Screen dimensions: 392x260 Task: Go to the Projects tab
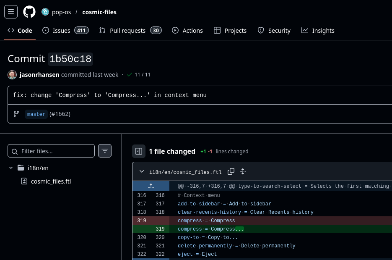230,31
